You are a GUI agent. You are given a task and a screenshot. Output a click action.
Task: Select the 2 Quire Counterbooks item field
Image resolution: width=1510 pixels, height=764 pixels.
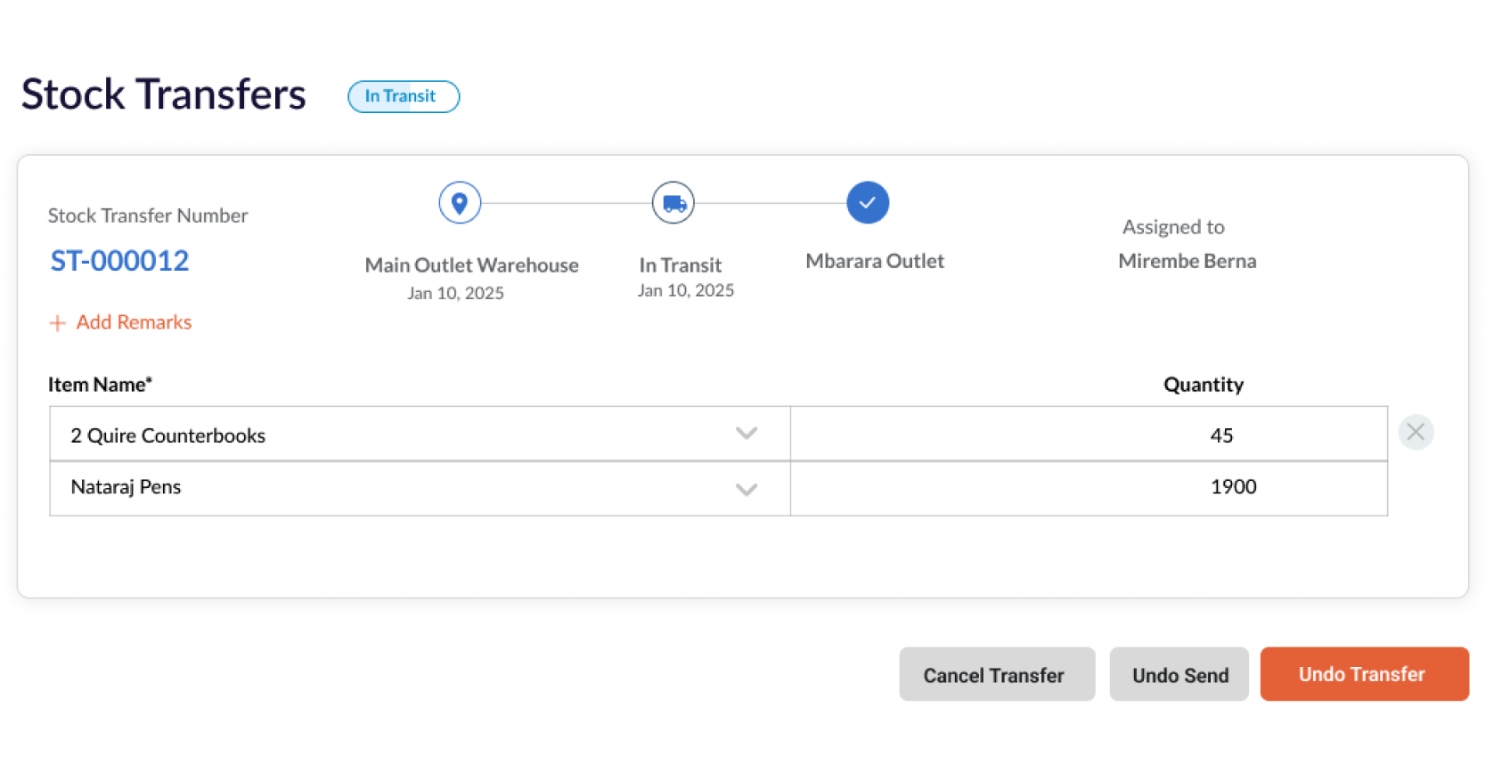click(x=420, y=434)
